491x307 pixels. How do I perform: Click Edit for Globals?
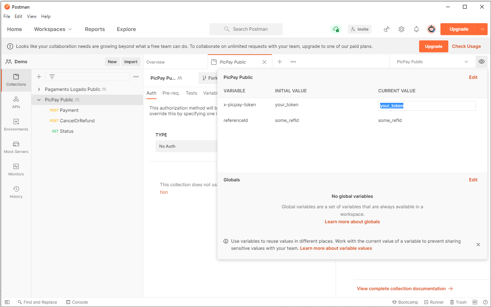pyautogui.click(x=473, y=180)
